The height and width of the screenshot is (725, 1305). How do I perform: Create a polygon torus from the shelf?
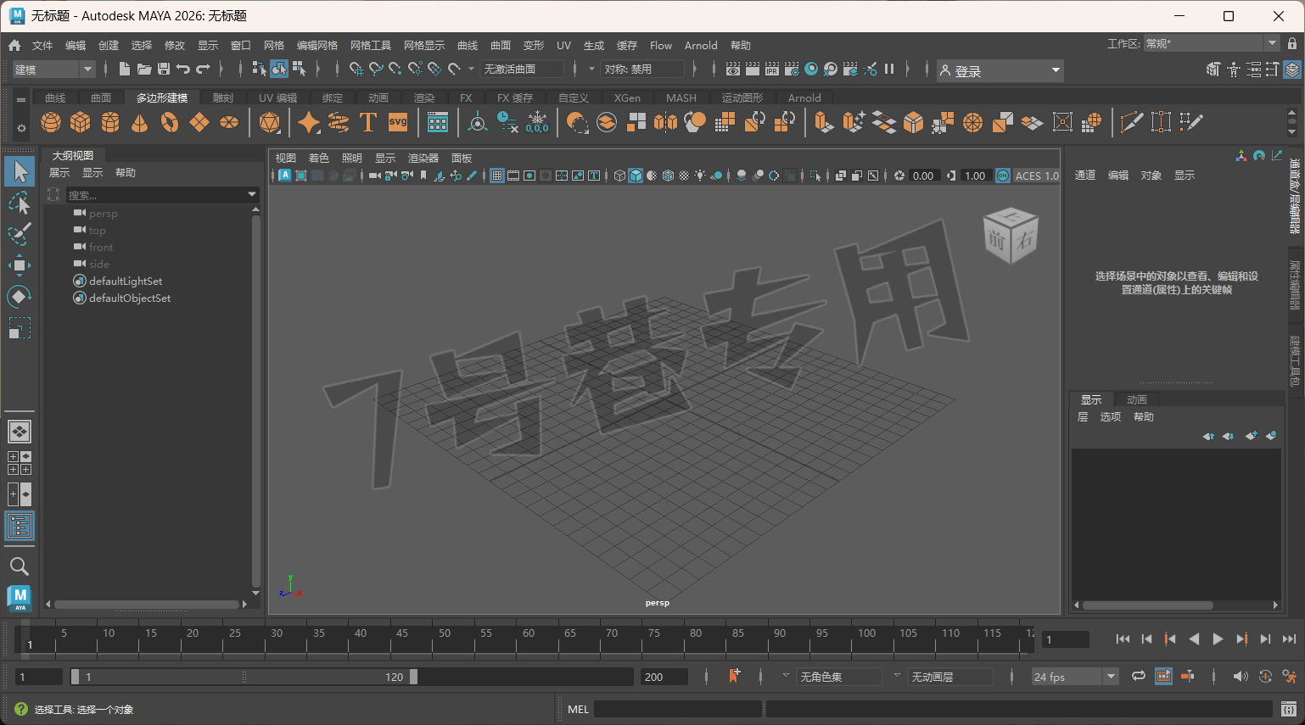pos(170,123)
